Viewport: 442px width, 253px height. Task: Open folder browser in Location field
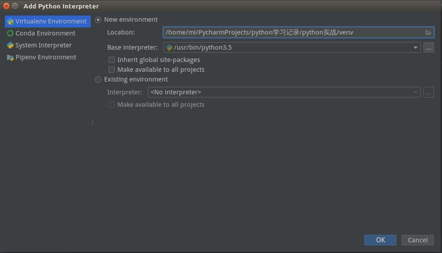tap(428, 32)
